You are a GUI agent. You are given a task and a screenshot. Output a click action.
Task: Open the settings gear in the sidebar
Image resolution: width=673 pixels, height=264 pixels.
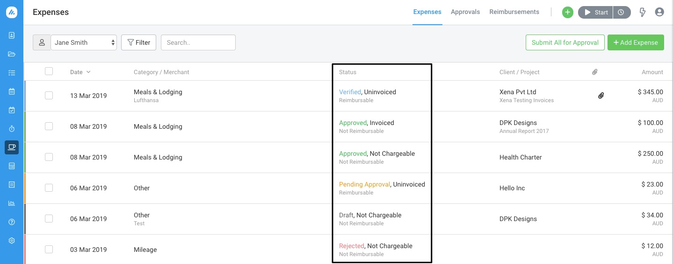(12, 241)
